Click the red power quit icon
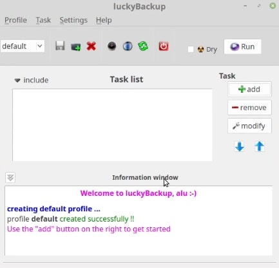The height and width of the screenshot is (268, 279). [x=164, y=46]
